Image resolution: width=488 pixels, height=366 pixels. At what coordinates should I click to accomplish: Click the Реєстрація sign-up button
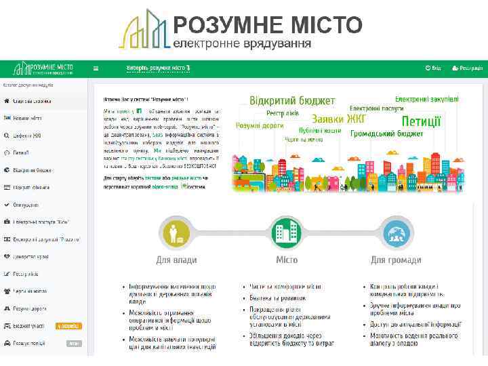(x=467, y=68)
